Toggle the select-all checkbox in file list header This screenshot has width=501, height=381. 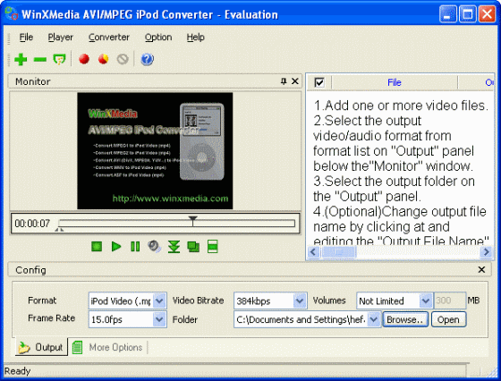319,82
